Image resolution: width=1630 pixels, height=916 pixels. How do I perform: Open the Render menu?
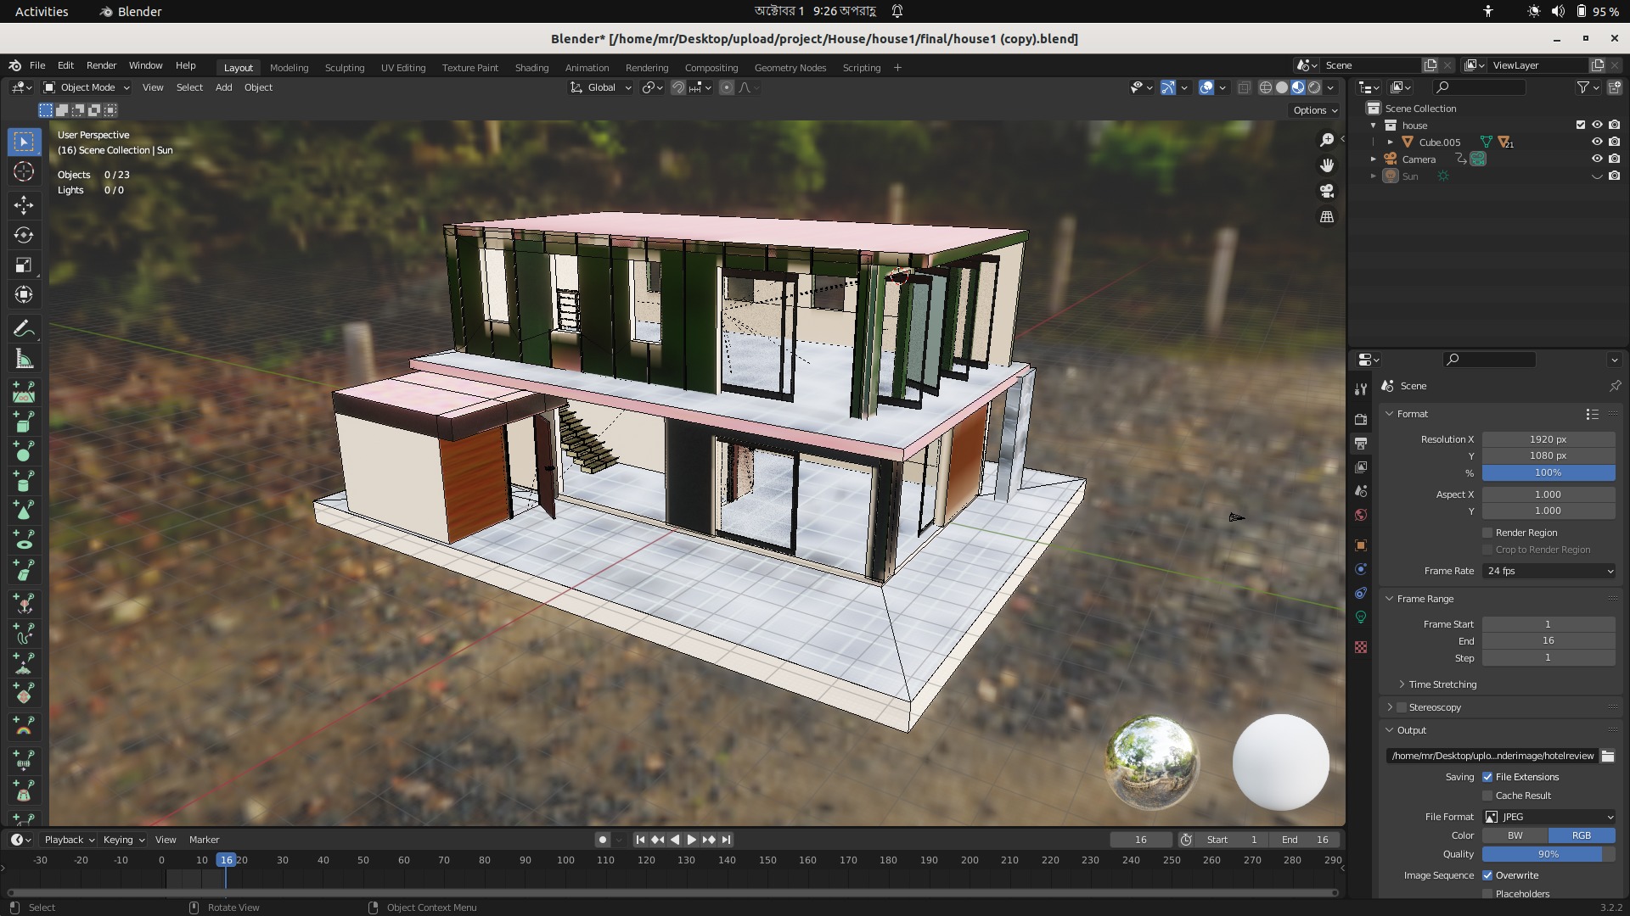[x=101, y=65]
